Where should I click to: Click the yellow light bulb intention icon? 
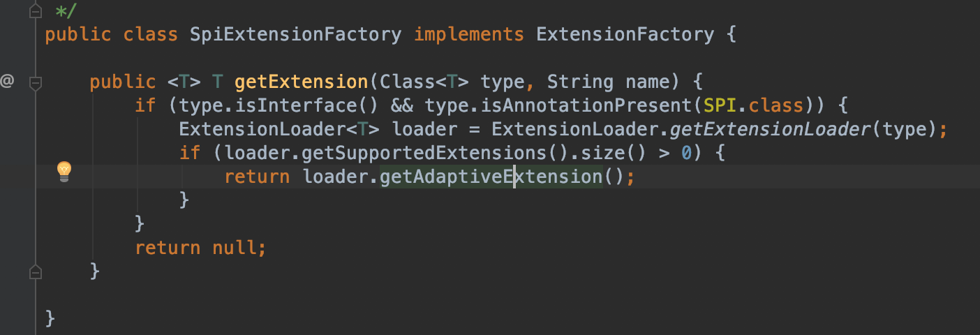tap(64, 170)
